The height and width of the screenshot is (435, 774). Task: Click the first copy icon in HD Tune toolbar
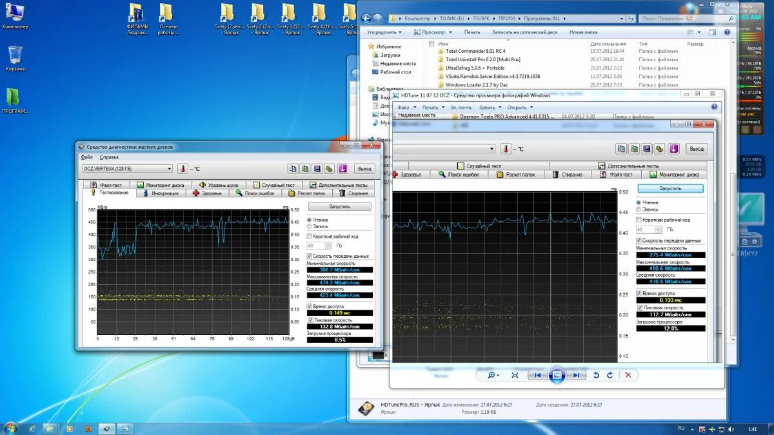pos(293,169)
